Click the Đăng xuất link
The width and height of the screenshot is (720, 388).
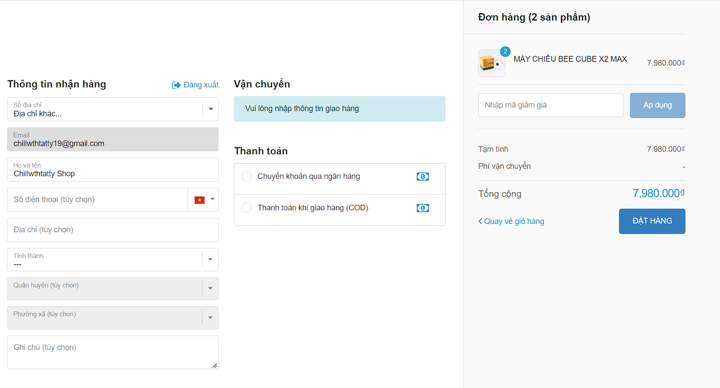pos(201,85)
